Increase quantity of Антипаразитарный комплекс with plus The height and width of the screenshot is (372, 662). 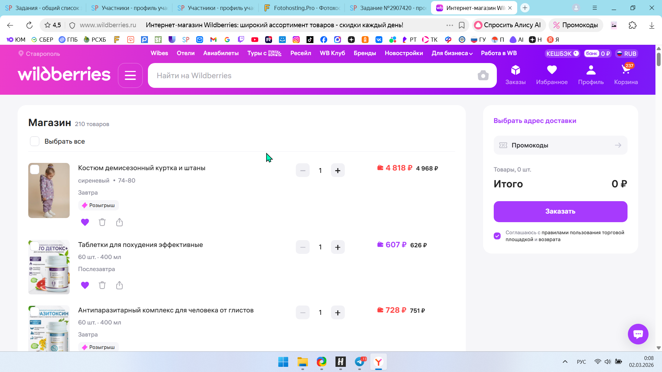[x=338, y=313]
